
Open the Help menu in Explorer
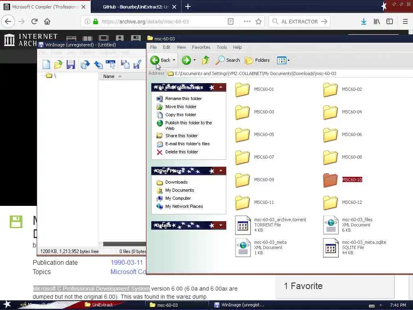pos(237,48)
